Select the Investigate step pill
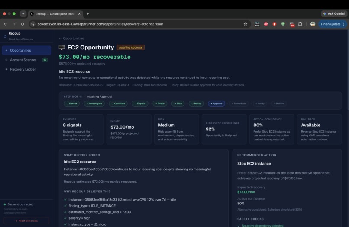The width and height of the screenshot is (349, 227). pyautogui.click(x=94, y=104)
